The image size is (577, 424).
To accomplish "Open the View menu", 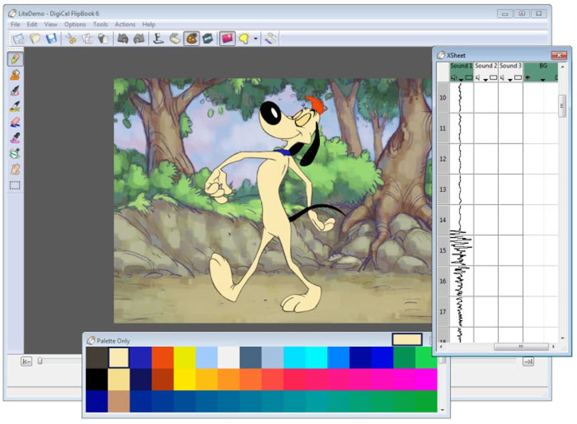I will 51,24.
